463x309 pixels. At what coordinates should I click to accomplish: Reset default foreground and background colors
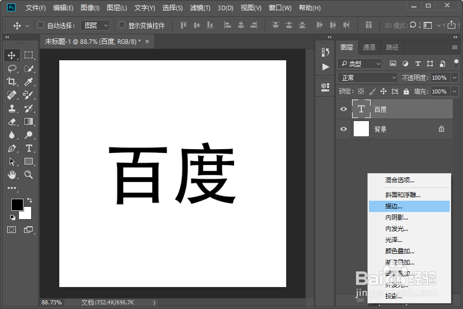pos(13,218)
